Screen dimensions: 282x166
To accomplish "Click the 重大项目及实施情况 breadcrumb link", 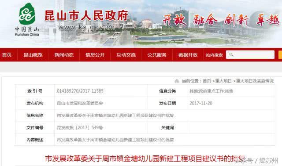I will [255, 81].
